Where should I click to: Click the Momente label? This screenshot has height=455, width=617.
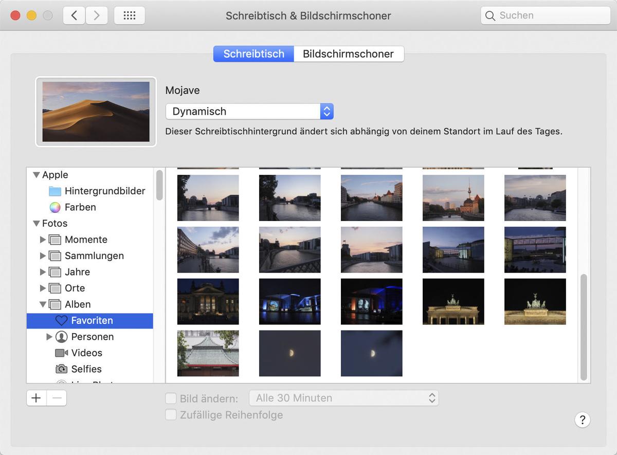(86, 240)
